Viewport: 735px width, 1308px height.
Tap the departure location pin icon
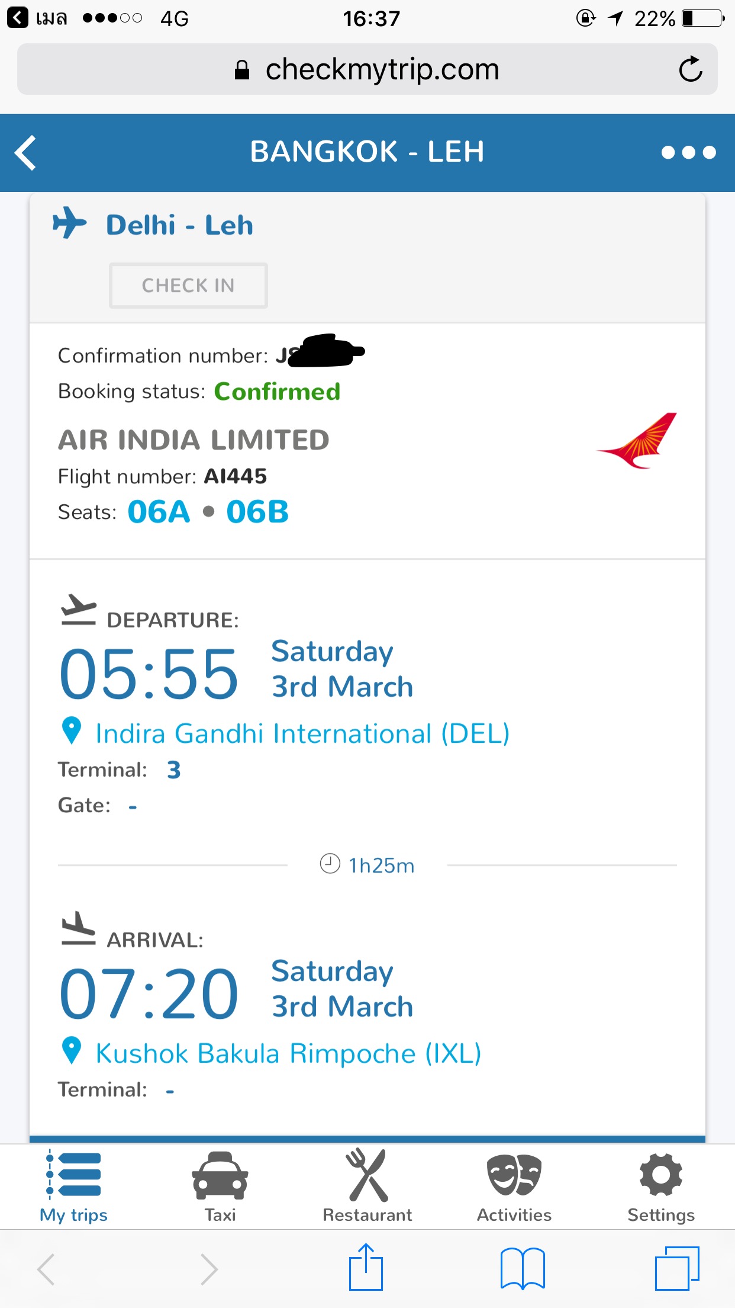(72, 730)
